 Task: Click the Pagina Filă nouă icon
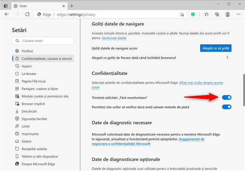pos(17,81)
